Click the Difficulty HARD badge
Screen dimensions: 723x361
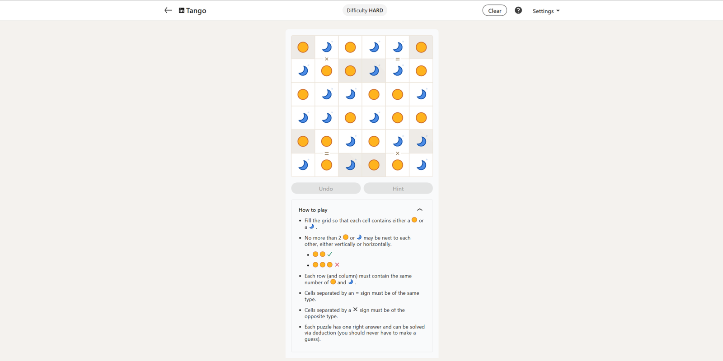click(365, 10)
